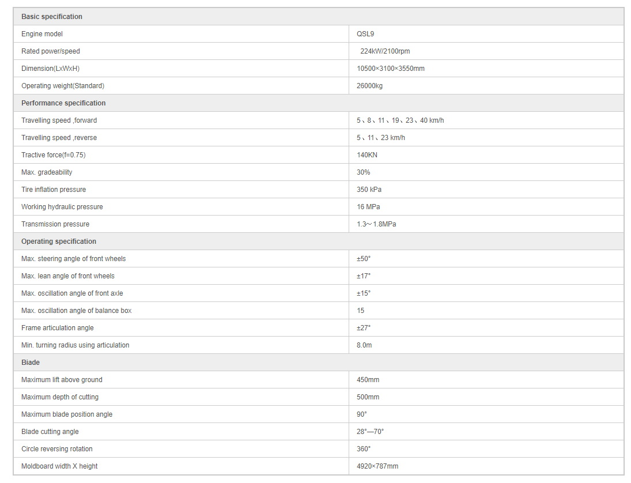Viewport: 631px width, 483px height.
Task: Click the Frame articulation angle ±27° value
Action: tap(364, 328)
